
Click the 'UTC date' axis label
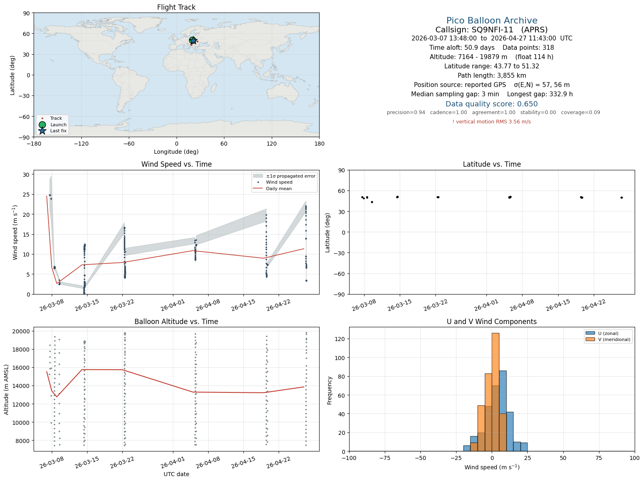pyautogui.click(x=176, y=474)
